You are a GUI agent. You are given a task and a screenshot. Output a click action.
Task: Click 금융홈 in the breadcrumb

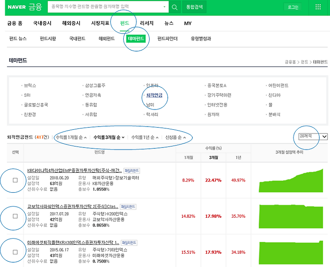[x=290, y=62]
